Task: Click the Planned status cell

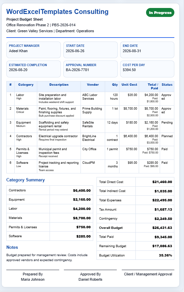Action: coord(167,139)
